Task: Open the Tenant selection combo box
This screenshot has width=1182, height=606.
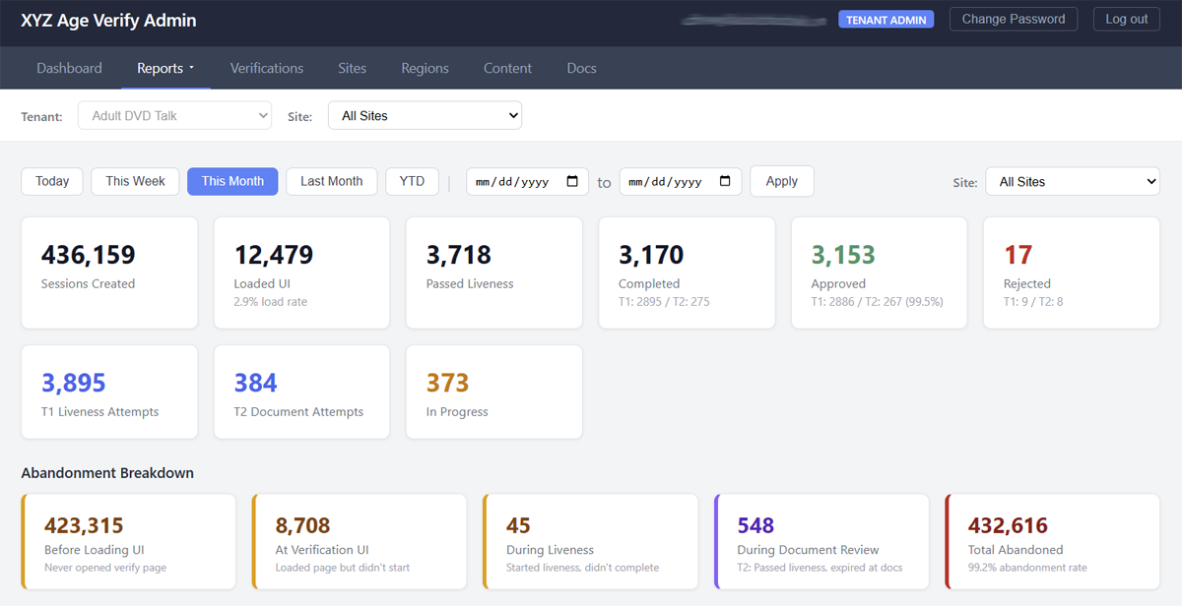Action: [x=174, y=115]
